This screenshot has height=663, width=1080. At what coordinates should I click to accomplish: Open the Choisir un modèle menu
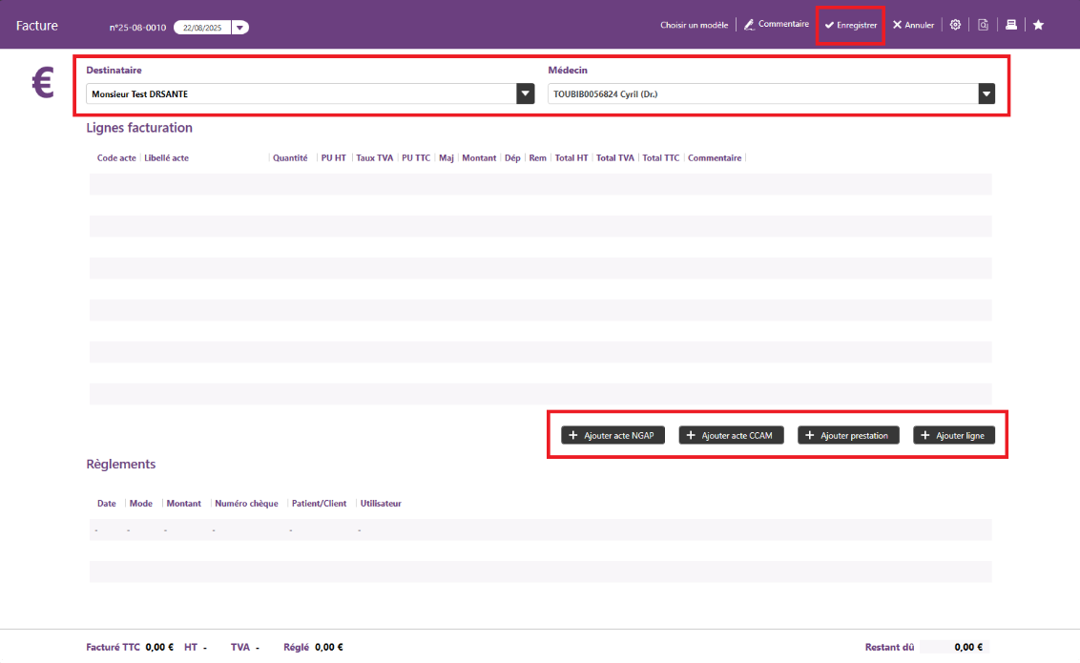(694, 26)
